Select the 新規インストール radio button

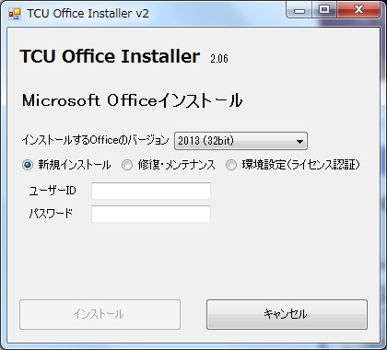click(28, 165)
